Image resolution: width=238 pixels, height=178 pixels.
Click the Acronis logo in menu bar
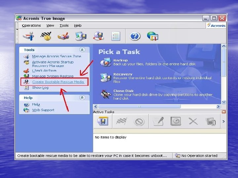(216, 25)
